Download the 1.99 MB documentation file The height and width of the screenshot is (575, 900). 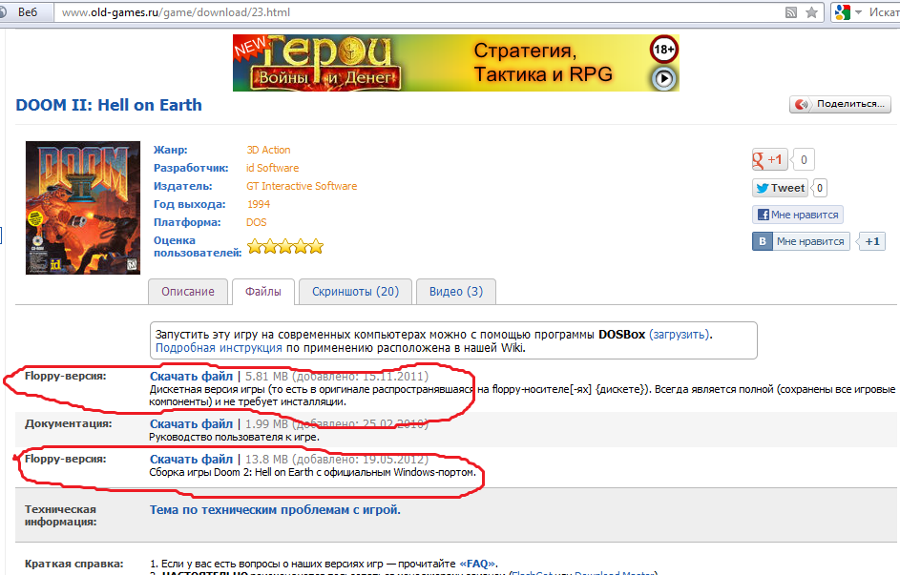[x=191, y=423]
